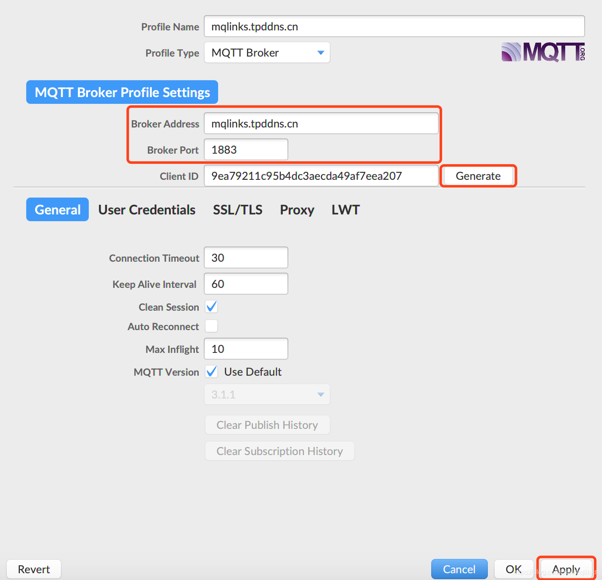Screen dimensions: 602x580
Task: Edit the Profile Name field
Action: [394, 27]
